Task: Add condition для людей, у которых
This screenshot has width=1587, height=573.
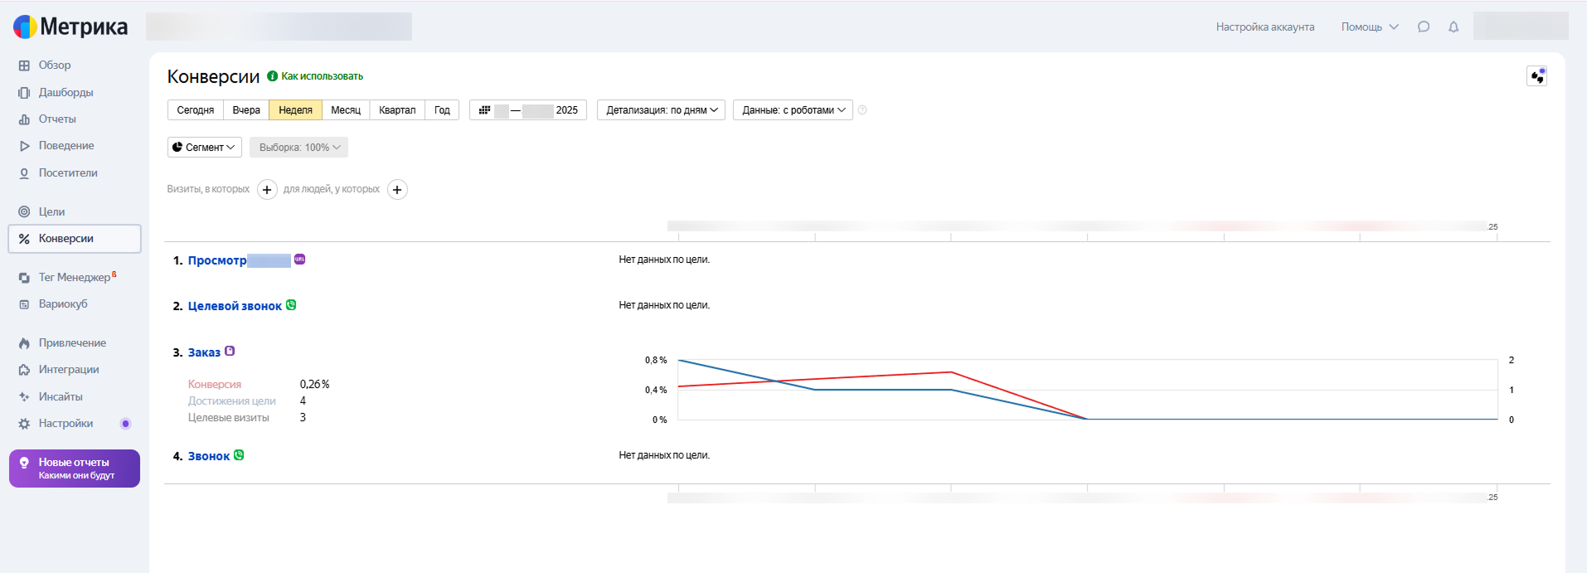Action: [x=398, y=190]
